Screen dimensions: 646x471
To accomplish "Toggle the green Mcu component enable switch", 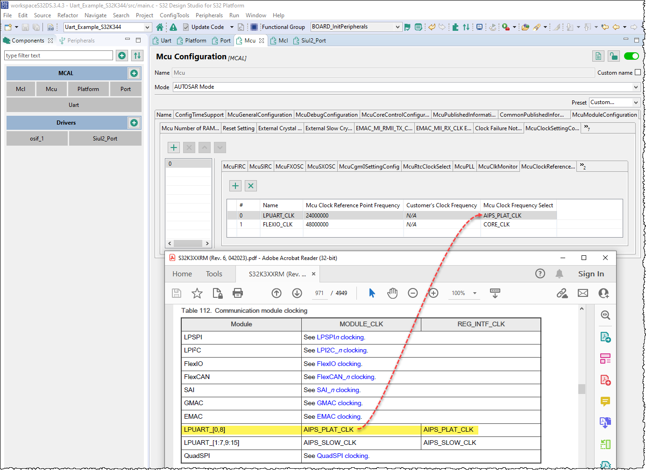I will point(631,56).
